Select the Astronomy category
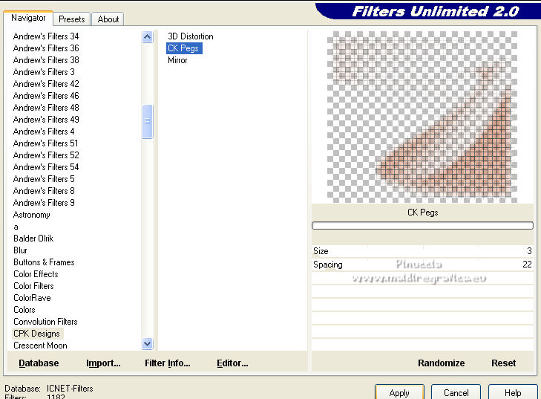This screenshot has height=399, width=541. coord(31,215)
